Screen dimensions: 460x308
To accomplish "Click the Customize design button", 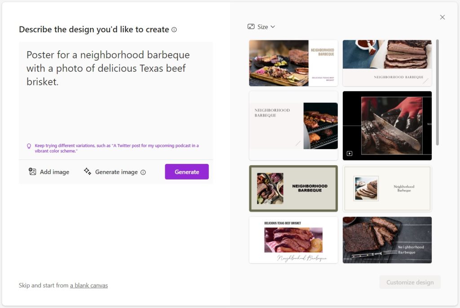I will point(410,282).
